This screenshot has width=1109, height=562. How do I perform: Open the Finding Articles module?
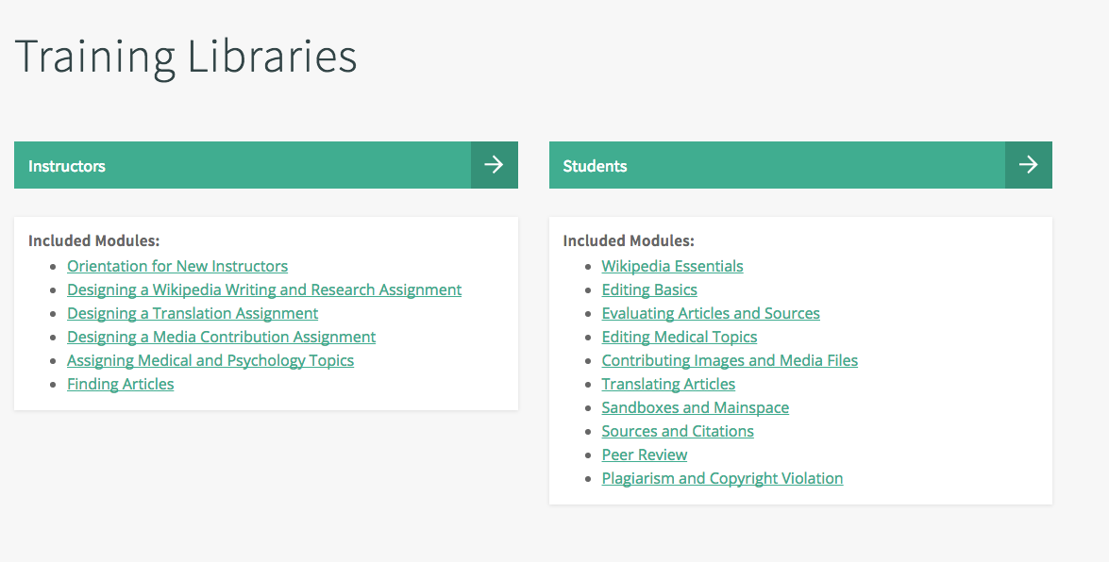coord(120,384)
